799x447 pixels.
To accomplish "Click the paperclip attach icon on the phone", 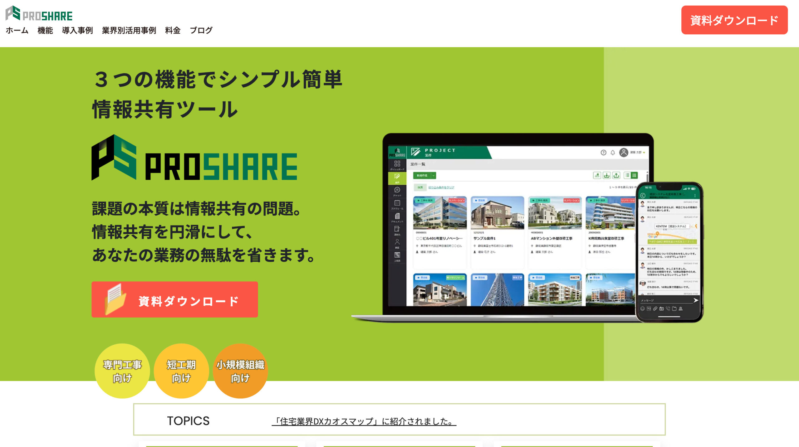I will point(655,309).
